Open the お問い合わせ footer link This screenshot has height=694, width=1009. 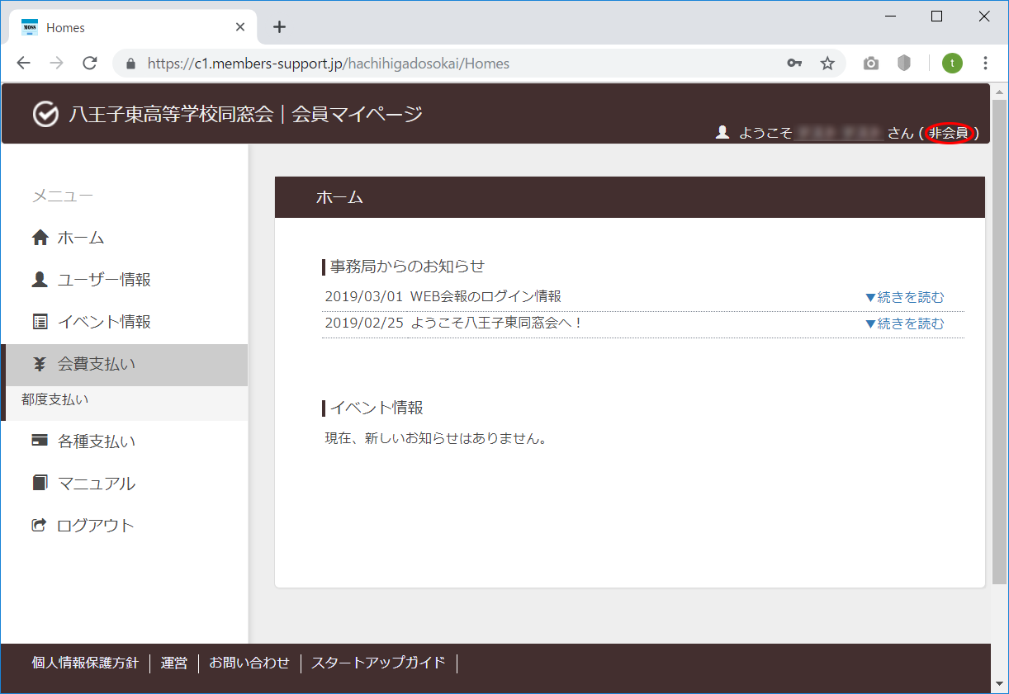pos(249,663)
